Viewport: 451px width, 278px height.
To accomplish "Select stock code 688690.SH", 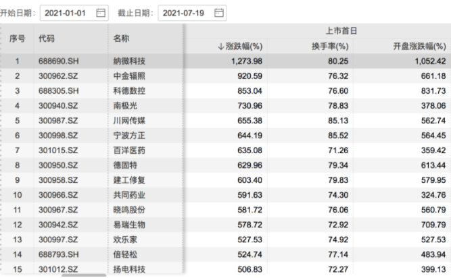I will coord(59,61).
